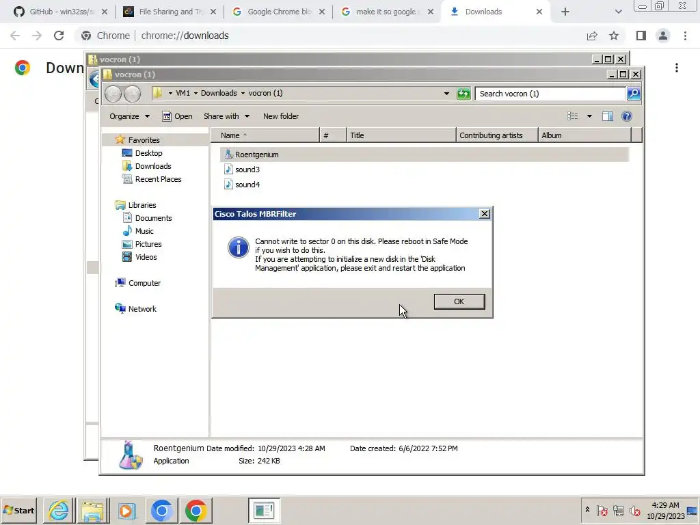Open Chrome profile avatar
Viewport: 700px width, 525px height.
[663, 36]
